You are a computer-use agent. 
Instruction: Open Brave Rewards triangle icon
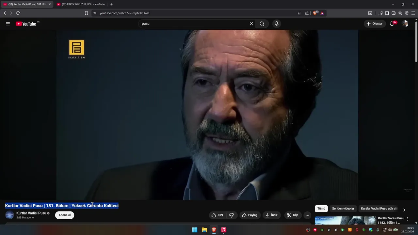tap(322, 13)
